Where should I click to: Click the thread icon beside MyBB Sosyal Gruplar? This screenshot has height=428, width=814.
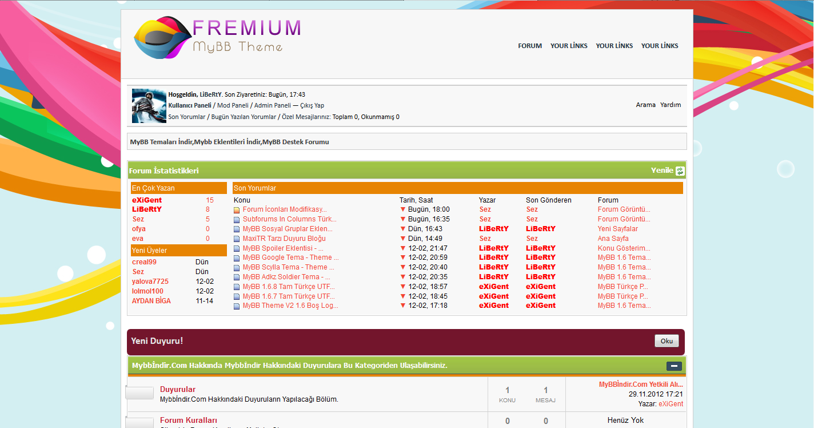[x=237, y=229]
